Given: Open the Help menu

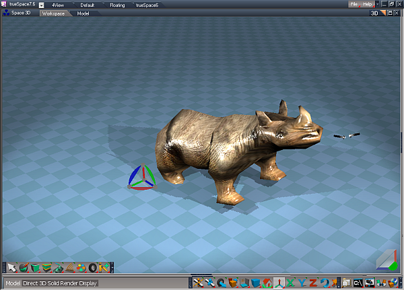Looking at the screenshot, I should (368, 4).
